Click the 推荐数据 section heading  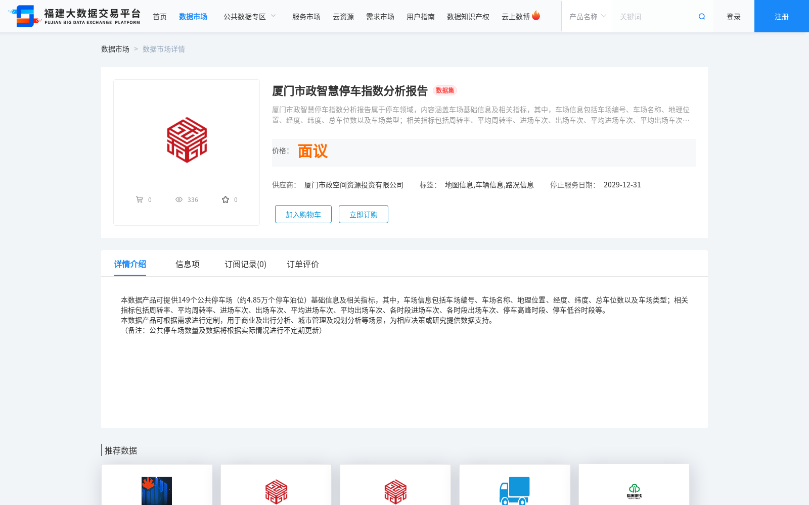[x=121, y=450]
